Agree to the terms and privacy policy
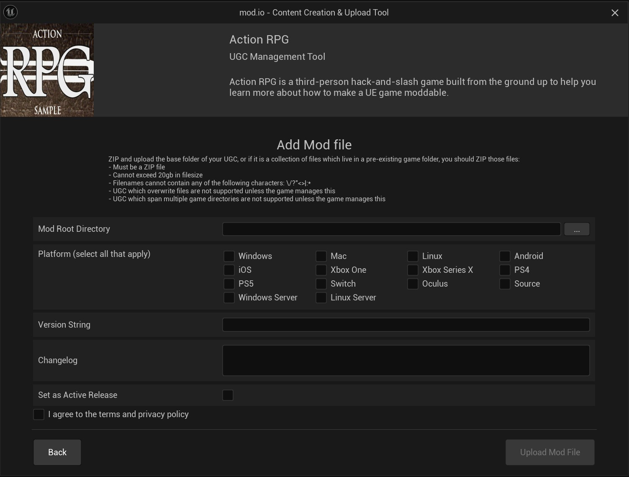629x477 pixels. tap(39, 414)
